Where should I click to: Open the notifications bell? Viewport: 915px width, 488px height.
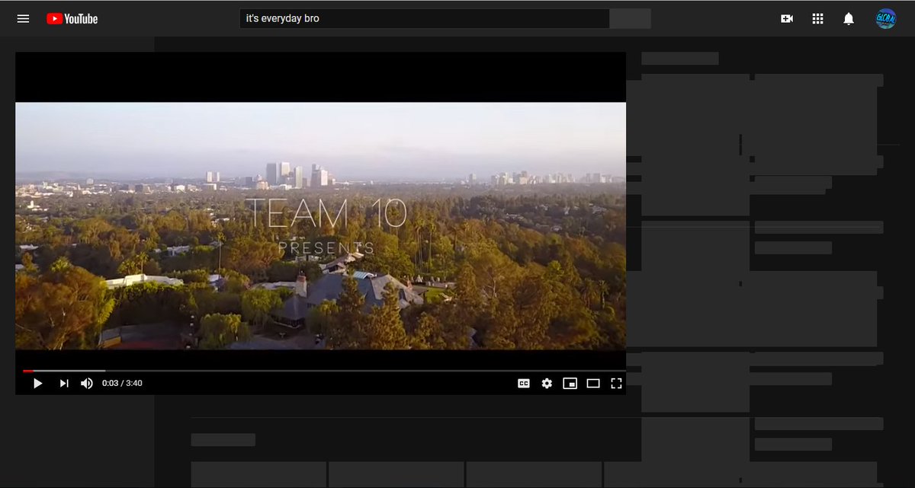tap(849, 18)
